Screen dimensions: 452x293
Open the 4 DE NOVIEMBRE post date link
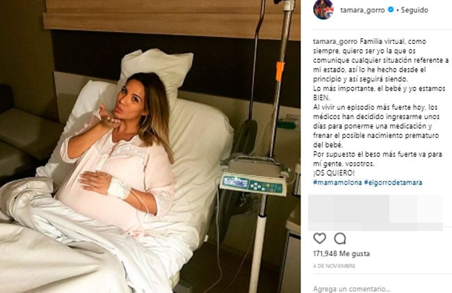click(x=334, y=266)
